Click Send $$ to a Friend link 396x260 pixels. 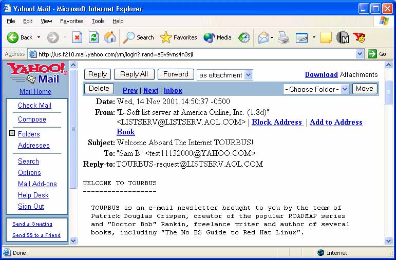pyautogui.click(x=36, y=235)
